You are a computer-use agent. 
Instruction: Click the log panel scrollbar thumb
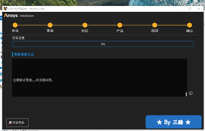click(x=186, y=94)
